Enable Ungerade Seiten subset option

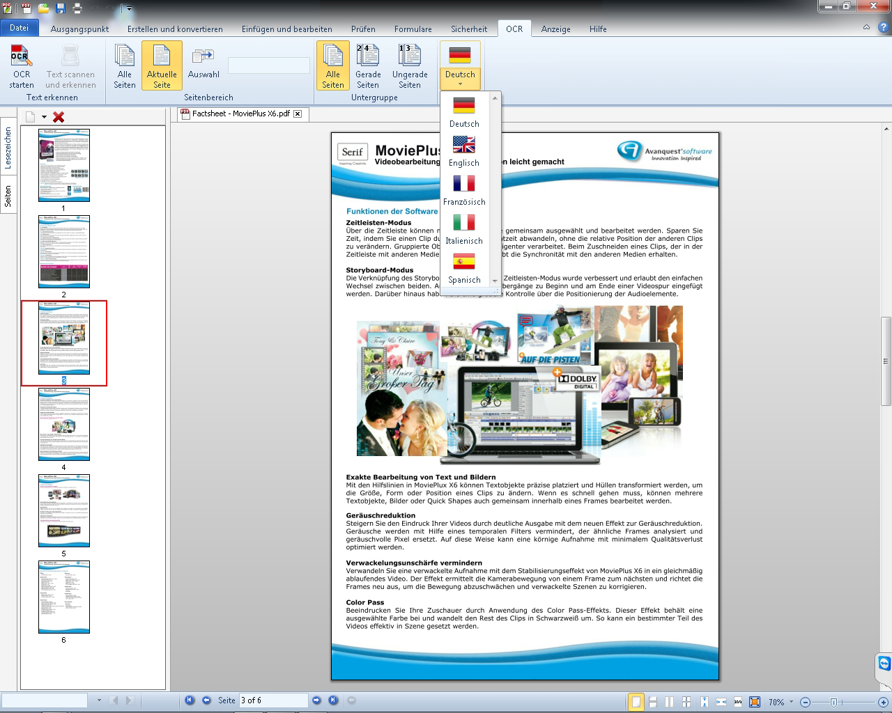point(410,65)
